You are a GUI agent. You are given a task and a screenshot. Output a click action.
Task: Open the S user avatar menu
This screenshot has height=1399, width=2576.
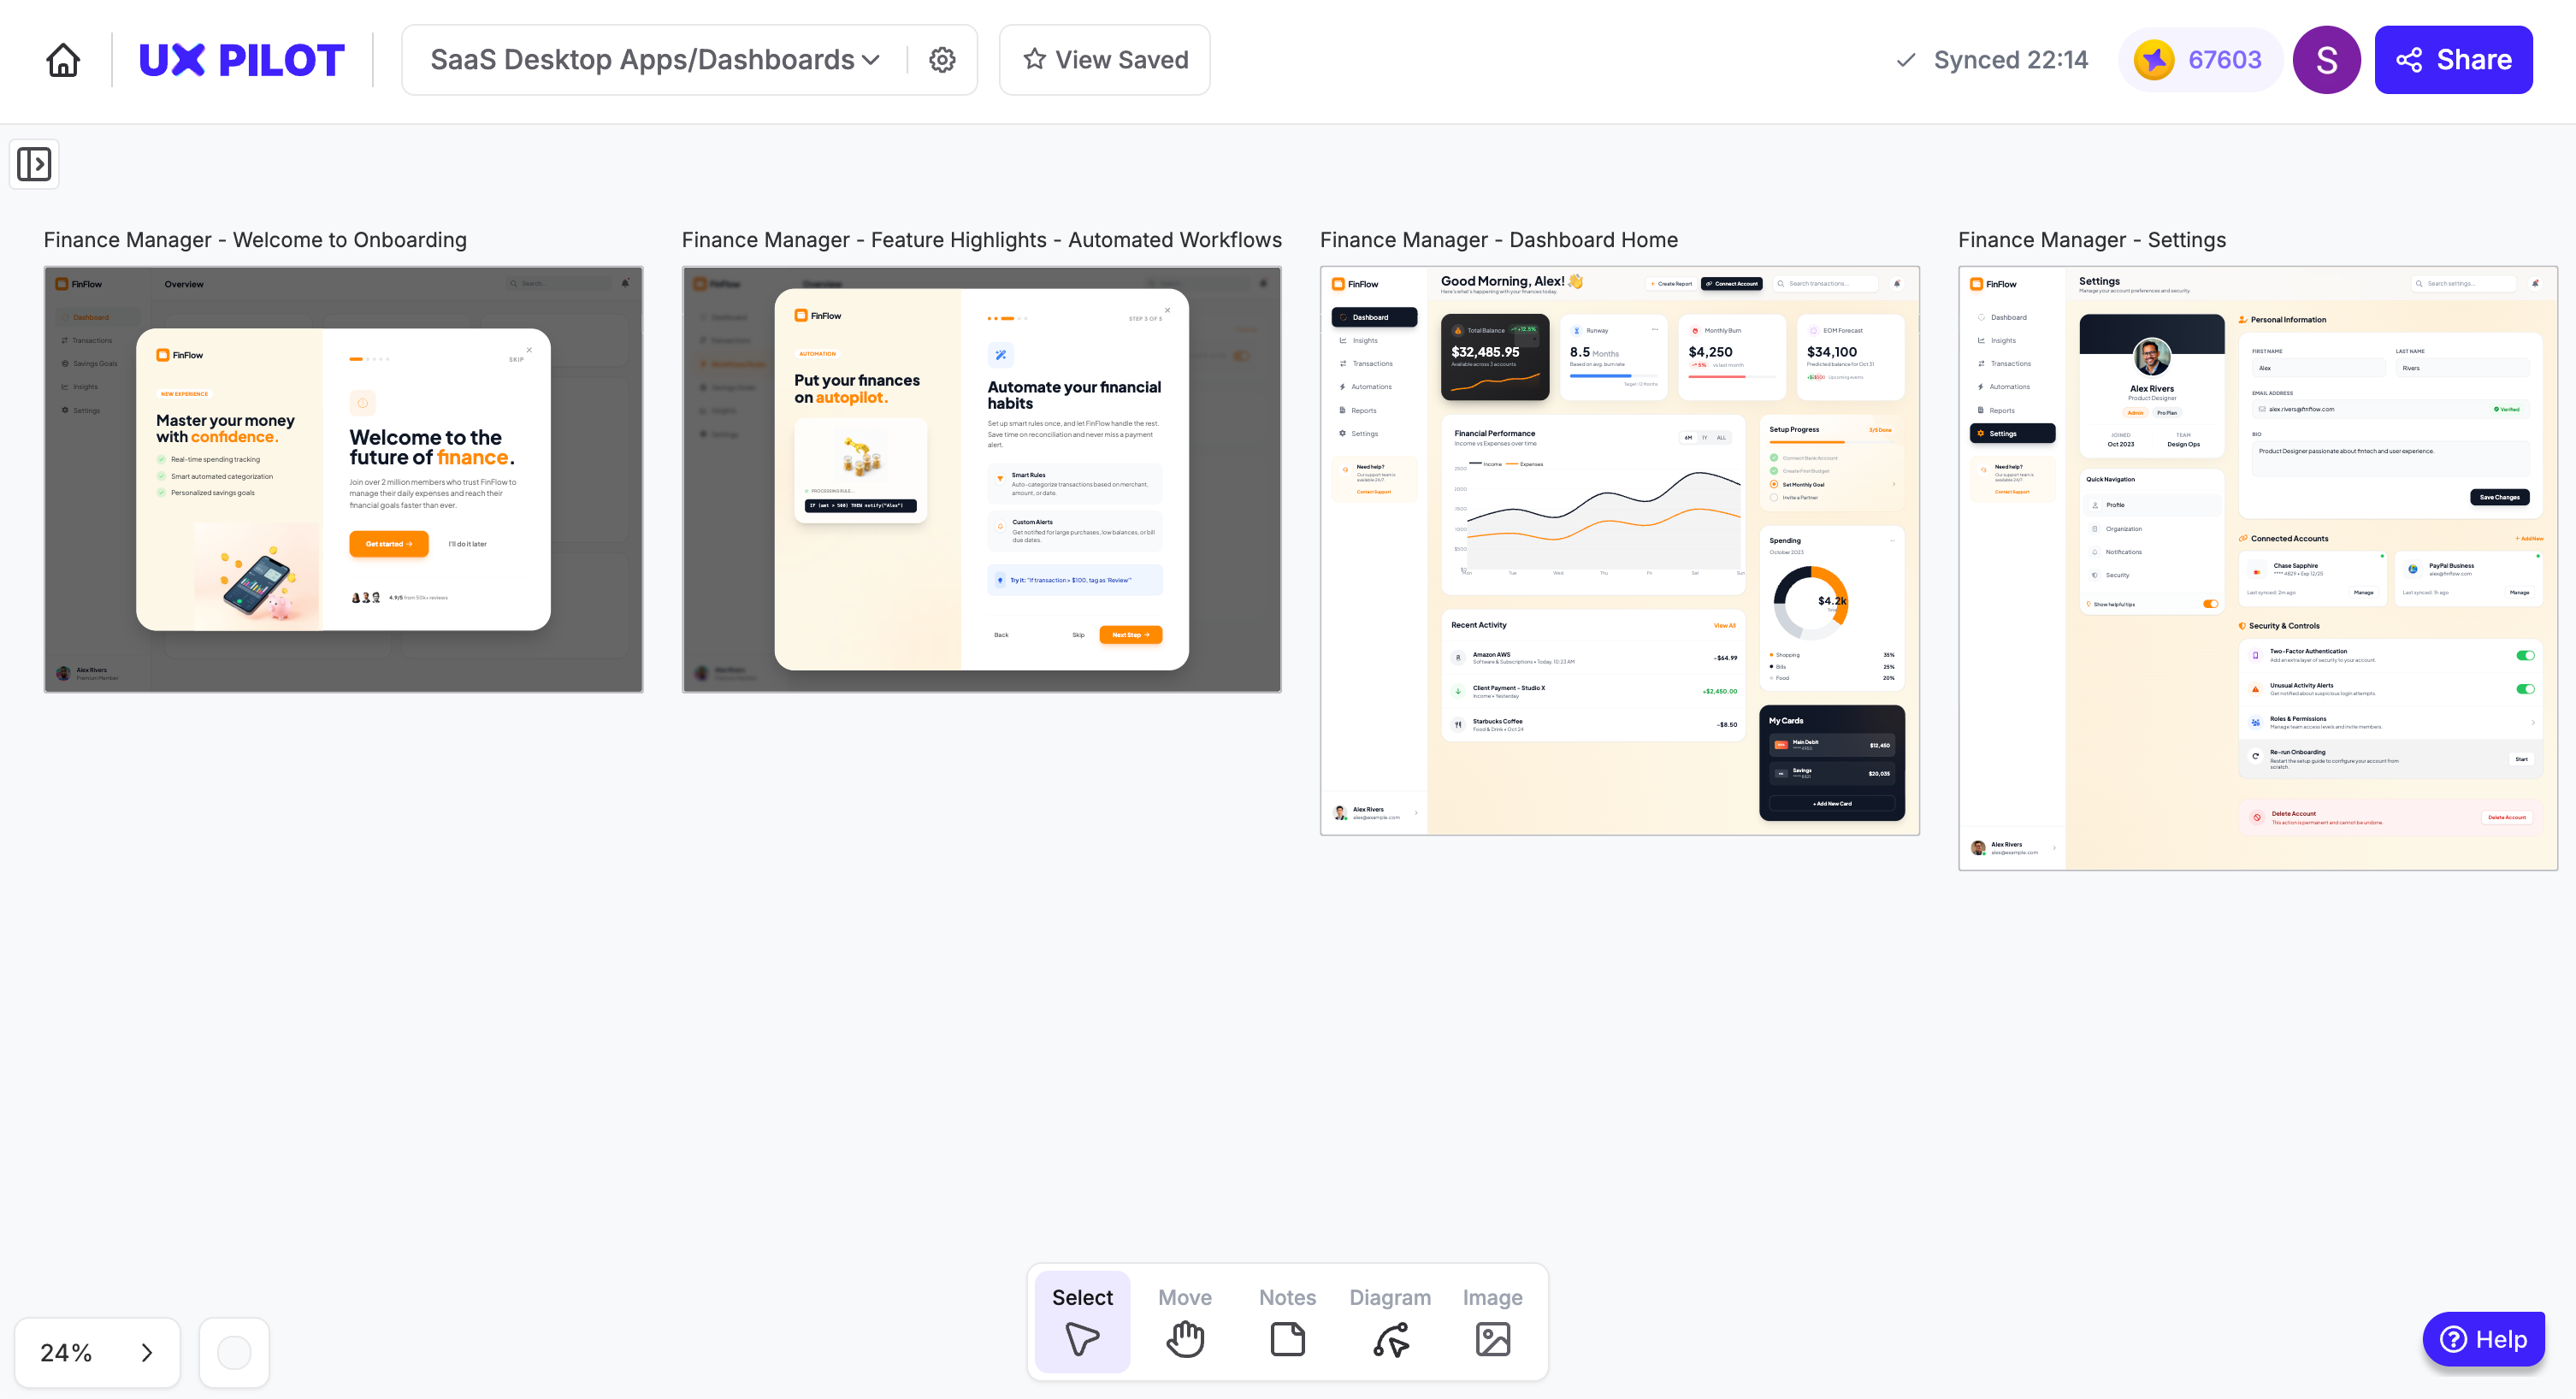pyautogui.click(x=2326, y=60)
